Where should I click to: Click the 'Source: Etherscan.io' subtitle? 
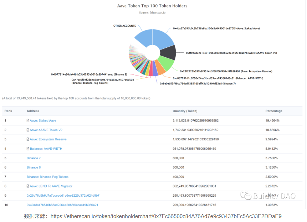[152, 12]
